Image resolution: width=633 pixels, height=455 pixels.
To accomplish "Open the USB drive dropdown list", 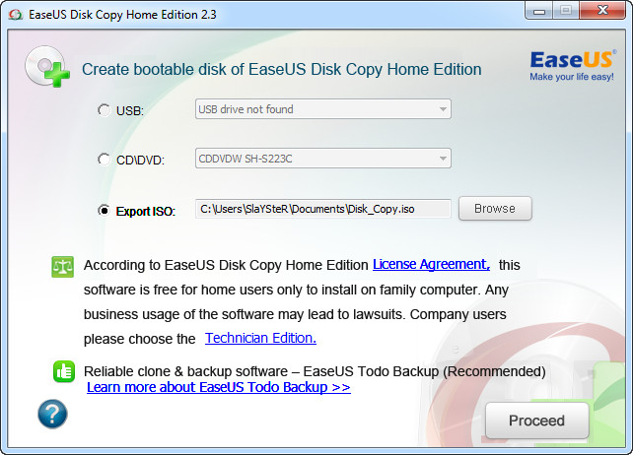I will 323,109.
